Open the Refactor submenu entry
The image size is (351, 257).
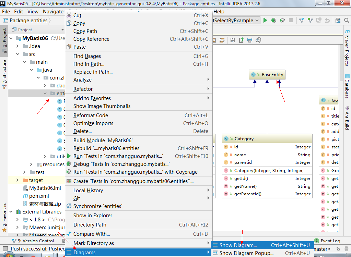(x=139, y=89)
